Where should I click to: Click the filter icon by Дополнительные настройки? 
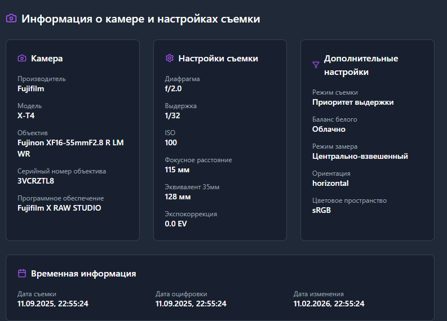[x=316, y=65]
